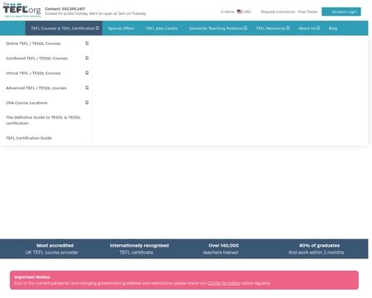
Task: Open TEFL Courses & TEFL Certification menu
Action: 64,28
